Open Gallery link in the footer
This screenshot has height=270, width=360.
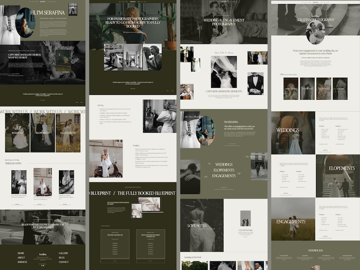pyautogui.click(x=63, y=253)
